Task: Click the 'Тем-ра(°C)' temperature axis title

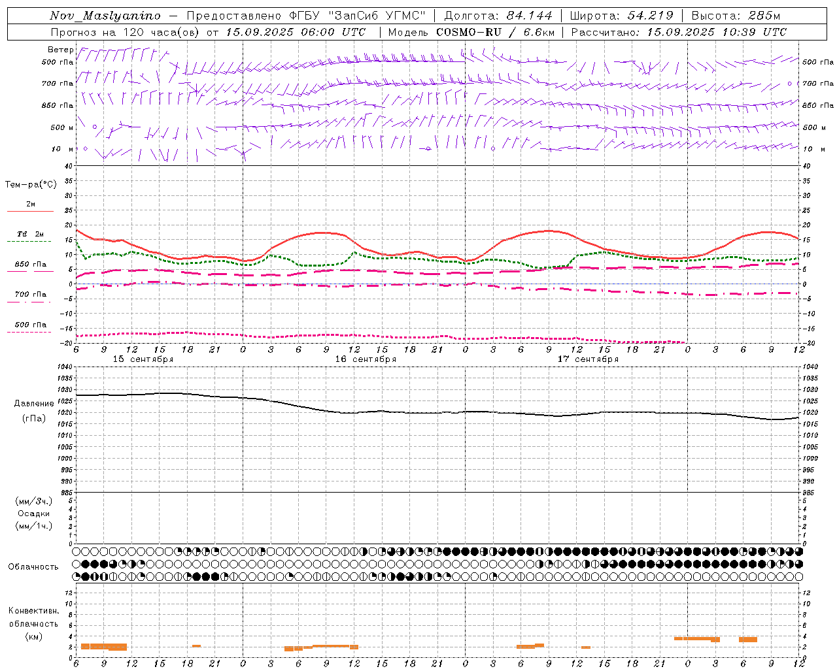Action: (31, 185)
